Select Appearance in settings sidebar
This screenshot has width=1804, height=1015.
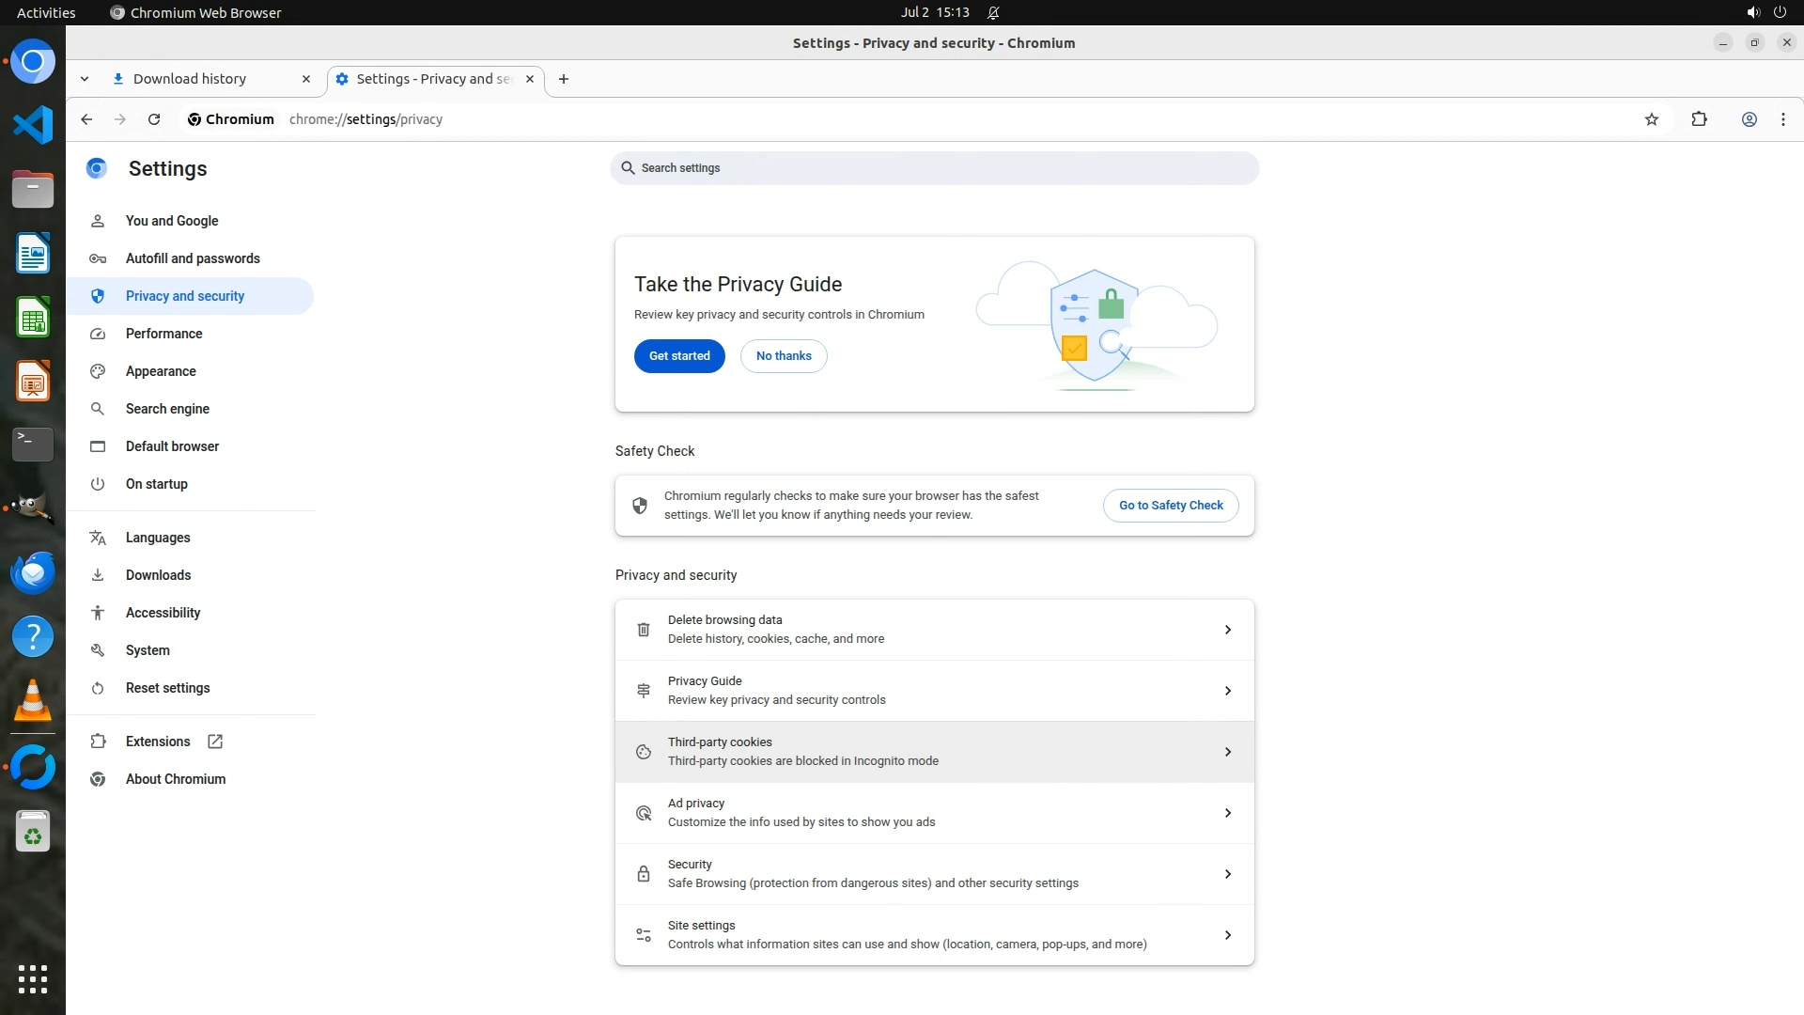(x=161, y=371)
